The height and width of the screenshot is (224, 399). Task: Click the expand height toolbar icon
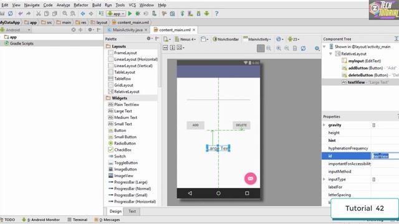[172, 47]
